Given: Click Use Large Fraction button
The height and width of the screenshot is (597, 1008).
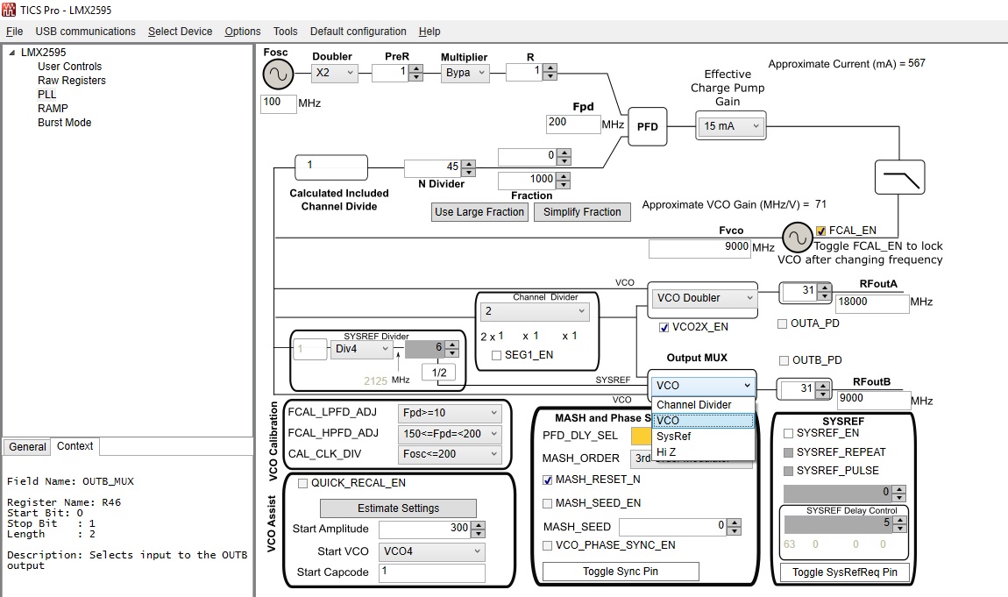Looking at the screenshot, I should click(479, 212).
